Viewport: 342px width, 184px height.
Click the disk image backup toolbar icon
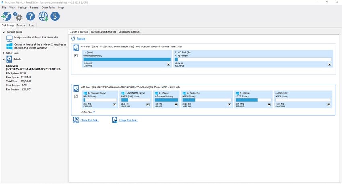click(6, 16)
